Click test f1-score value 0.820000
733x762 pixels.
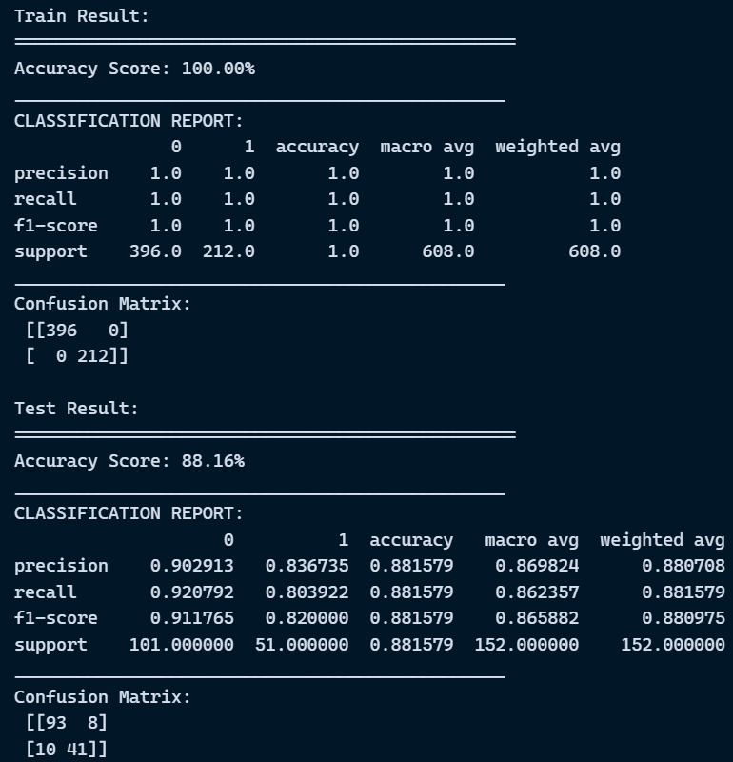307,618
